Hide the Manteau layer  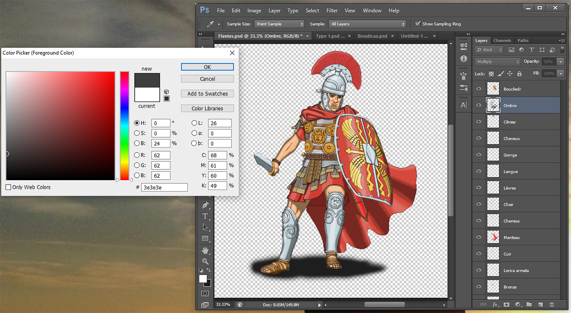(479, 237)
